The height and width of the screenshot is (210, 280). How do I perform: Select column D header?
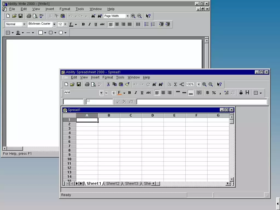153,115
